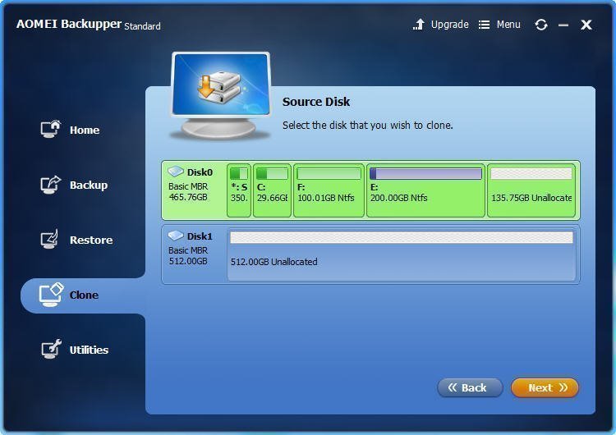Click the F: partition usage bar
Image resolution: width=616 pixels, height=435 pixels.
(x=329, y=173)
